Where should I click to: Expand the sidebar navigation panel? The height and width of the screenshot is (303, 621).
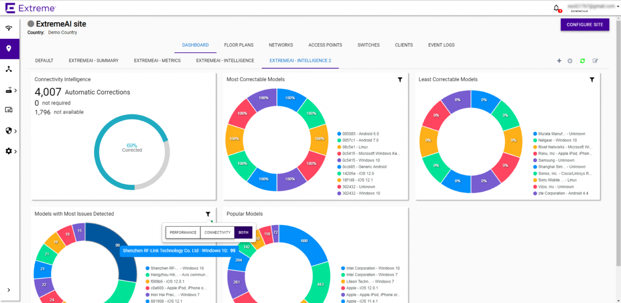9,290
